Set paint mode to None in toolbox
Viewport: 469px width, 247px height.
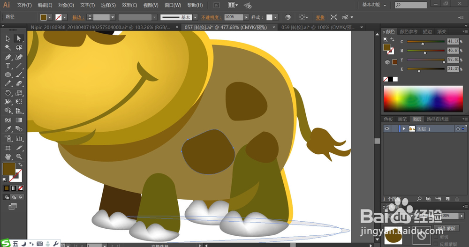point(20,188)
